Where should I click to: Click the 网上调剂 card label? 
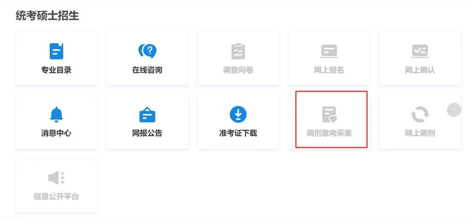(x=419, y=133)
